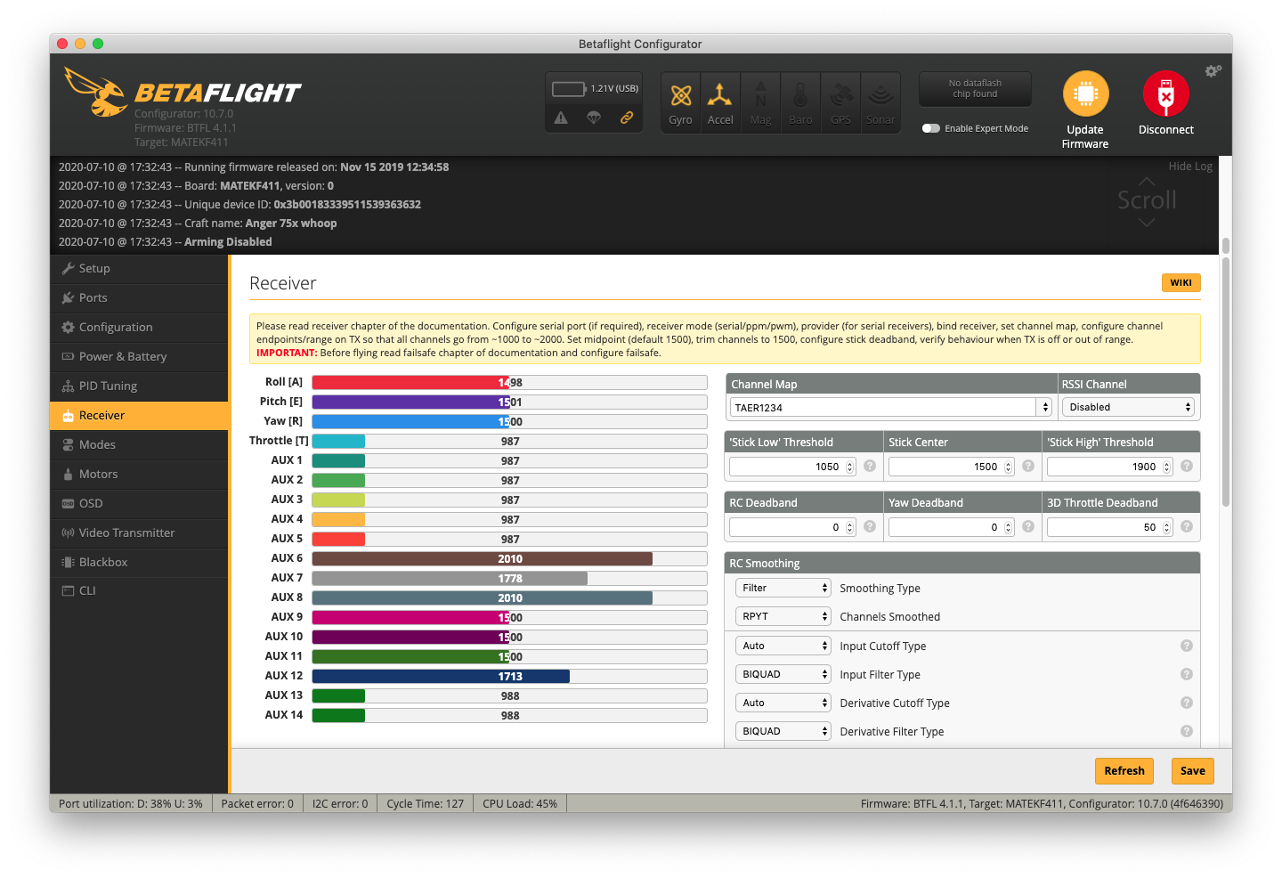Open the Blackbox tab
Viewport: 1282px width, 878px height.
coord(140,562)
